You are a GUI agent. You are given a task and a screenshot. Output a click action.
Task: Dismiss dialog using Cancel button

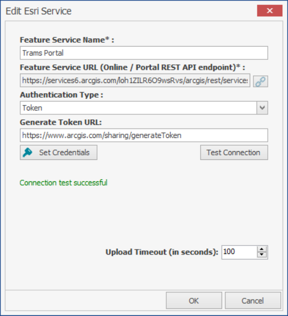coord(253,301)
